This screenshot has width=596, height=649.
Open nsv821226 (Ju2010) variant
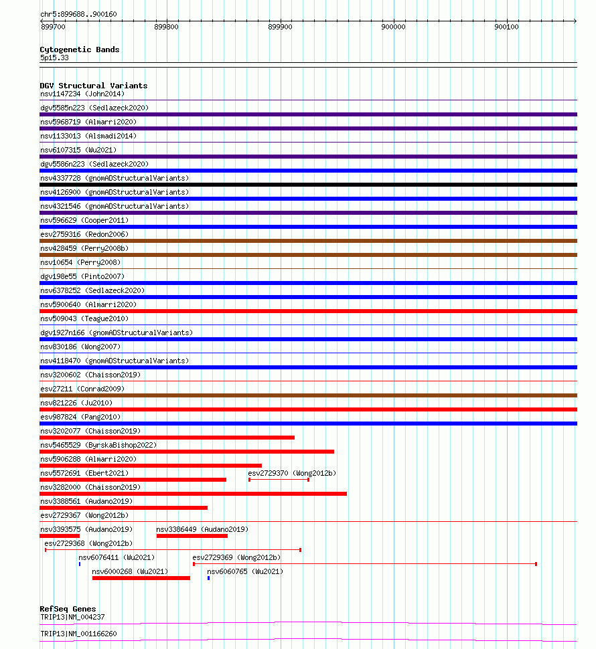[76, 403]
